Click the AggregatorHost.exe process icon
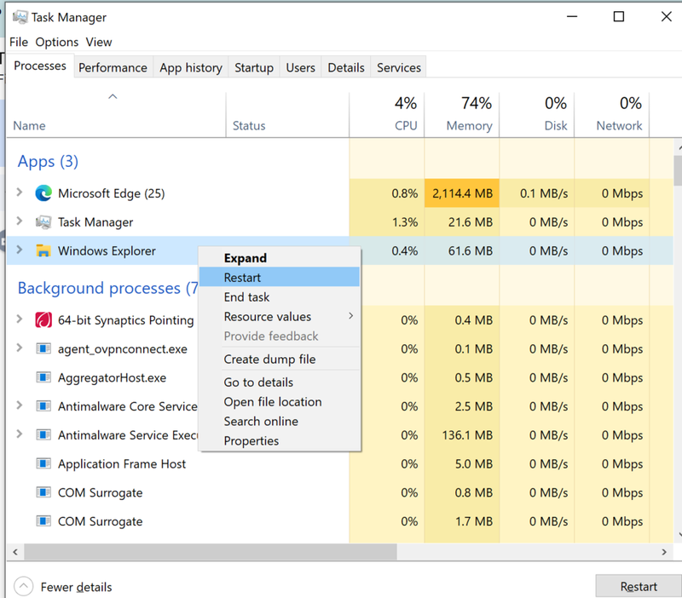The height and width of the screenshot is (598, 682). click(43, 377)
